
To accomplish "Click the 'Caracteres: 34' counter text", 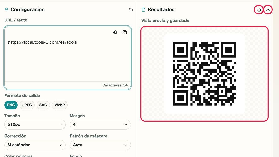I will 115,85.
